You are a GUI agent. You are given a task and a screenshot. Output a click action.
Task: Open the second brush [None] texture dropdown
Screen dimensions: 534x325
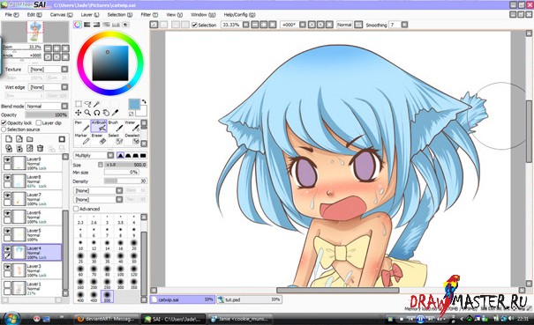119,200
